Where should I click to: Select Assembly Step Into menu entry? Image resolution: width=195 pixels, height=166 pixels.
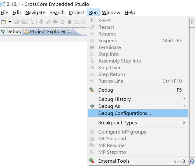coord(138,61)
